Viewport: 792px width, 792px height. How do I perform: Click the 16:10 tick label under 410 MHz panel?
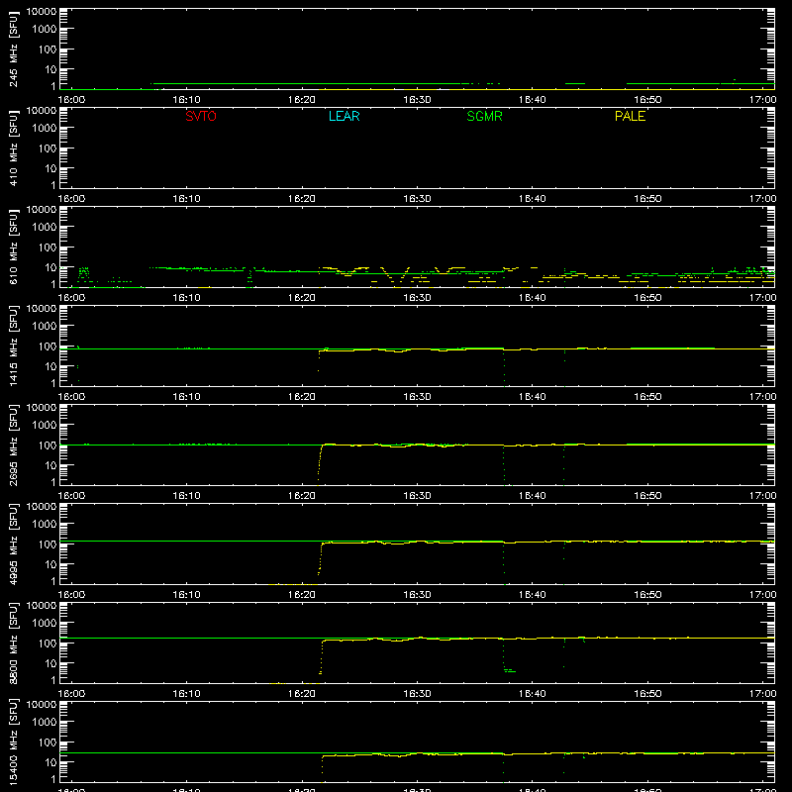[x=186, y=199]
